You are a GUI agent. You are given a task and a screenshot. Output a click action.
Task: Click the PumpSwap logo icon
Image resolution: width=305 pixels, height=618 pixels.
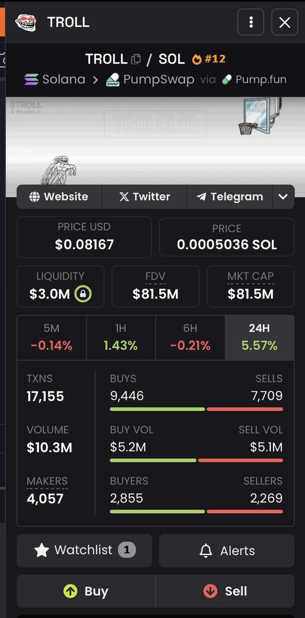click(113, 80)
